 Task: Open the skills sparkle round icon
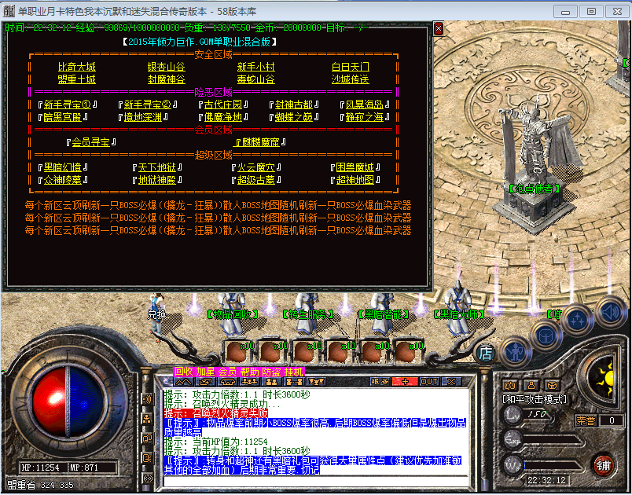coord(577,321)
